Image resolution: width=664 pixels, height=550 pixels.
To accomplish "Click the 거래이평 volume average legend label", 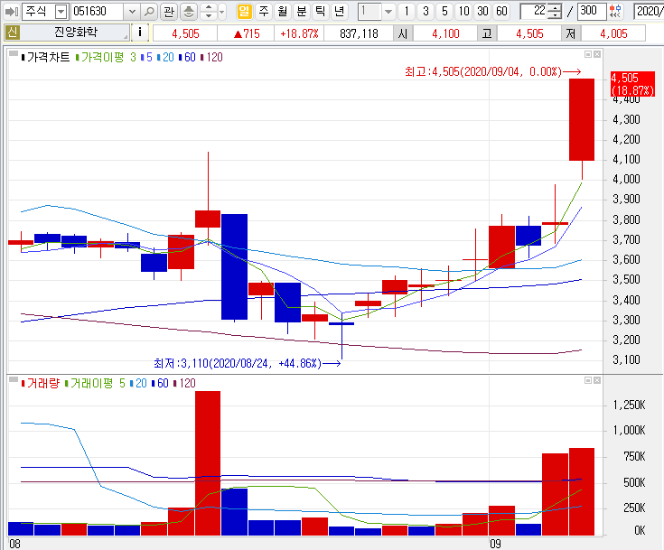I will pos(89,383).
